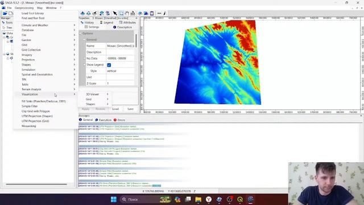Click the Save button in properties
Screen dimensions: 364x205
point(130,109)
